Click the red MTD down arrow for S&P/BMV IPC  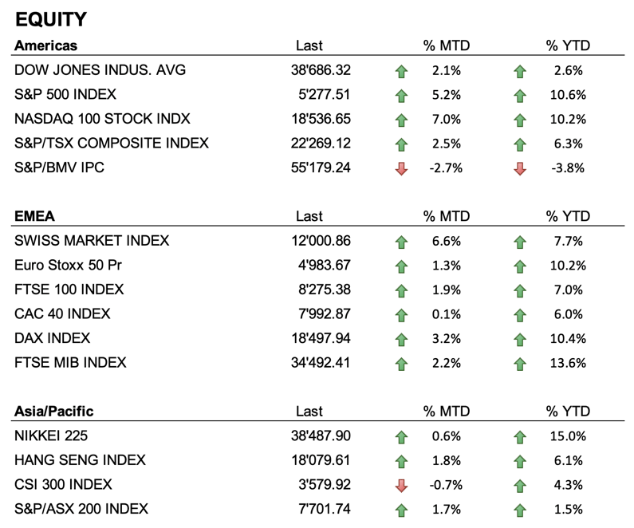tap(401, 168)
